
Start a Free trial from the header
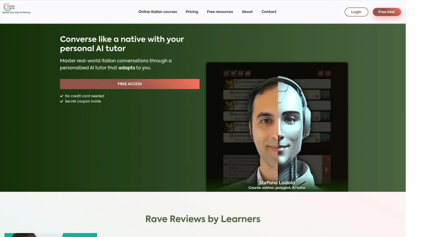tap(386, 12)
